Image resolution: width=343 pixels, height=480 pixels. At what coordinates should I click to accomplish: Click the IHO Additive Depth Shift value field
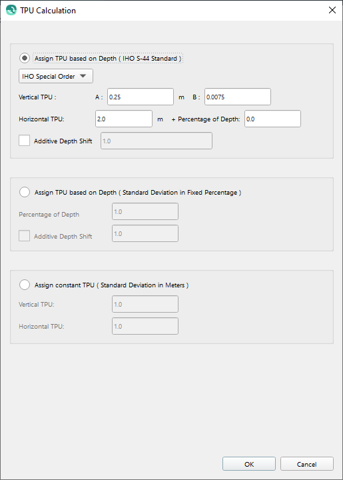[x=157, y=141]
